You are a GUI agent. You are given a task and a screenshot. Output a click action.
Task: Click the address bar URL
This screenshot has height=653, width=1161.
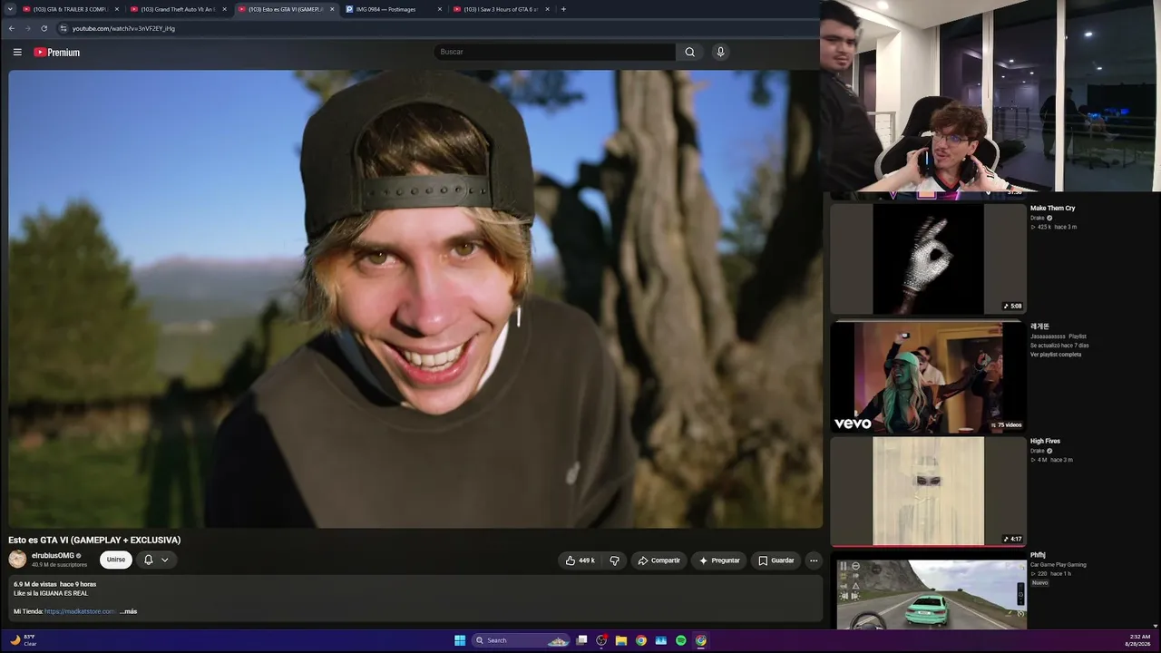point(123,28)
